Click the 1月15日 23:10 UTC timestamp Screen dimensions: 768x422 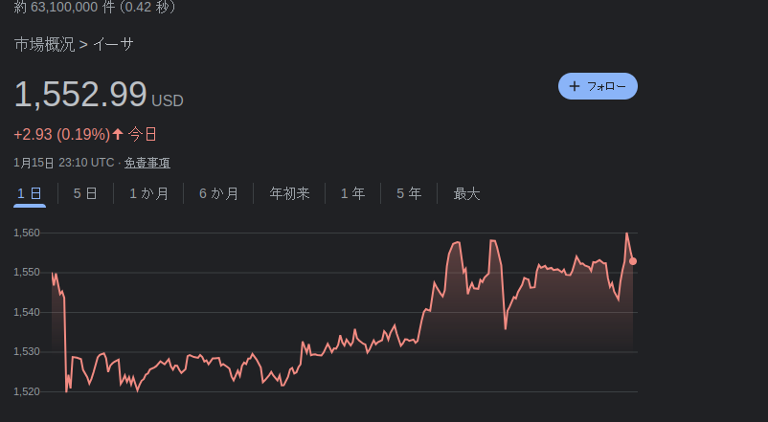pos(63,163)
